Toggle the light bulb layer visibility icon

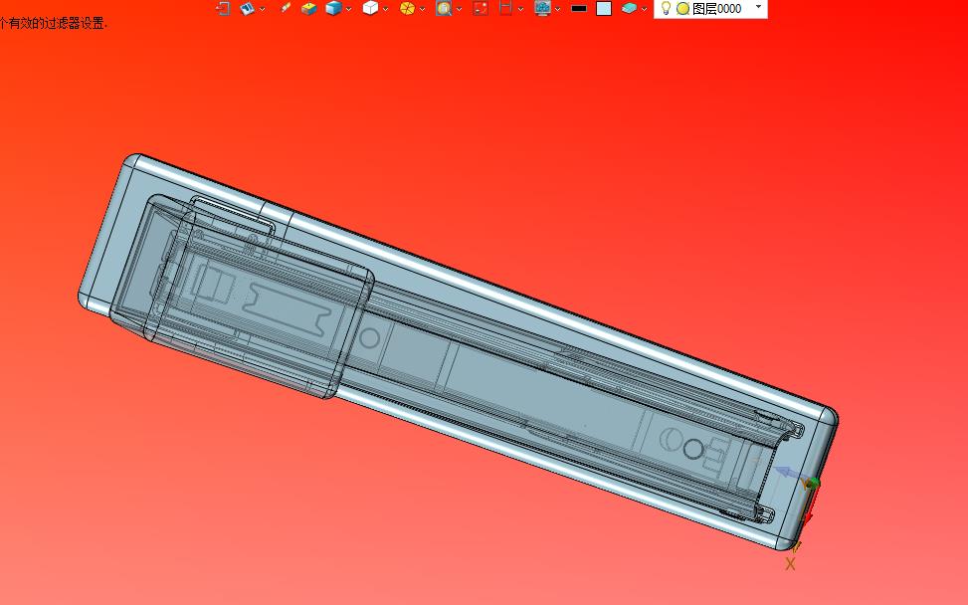(666, 8)
